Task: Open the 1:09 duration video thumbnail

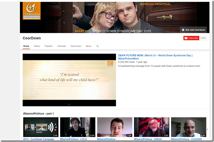Action: click(x=114, y=127)
